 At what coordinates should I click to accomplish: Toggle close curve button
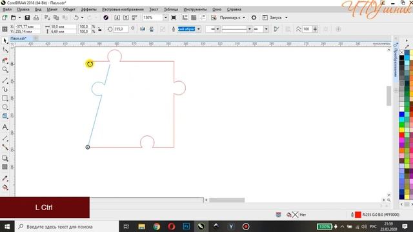coord(276,29)
